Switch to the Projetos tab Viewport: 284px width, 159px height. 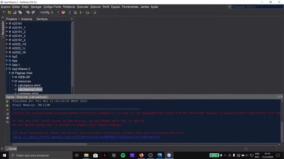coord(12,19)
